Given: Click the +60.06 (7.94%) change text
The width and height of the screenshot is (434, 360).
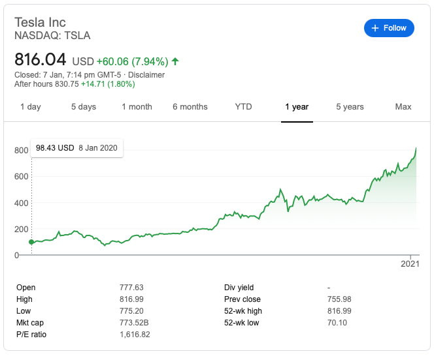Looking at the screenshot, I should coord(132,61).
